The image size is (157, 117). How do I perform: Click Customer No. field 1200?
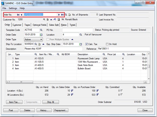tap(30, 19)
